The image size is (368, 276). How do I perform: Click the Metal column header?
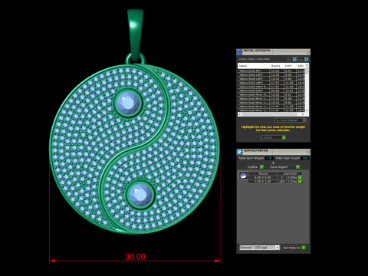pyautogui.click(x=254, y=66)
